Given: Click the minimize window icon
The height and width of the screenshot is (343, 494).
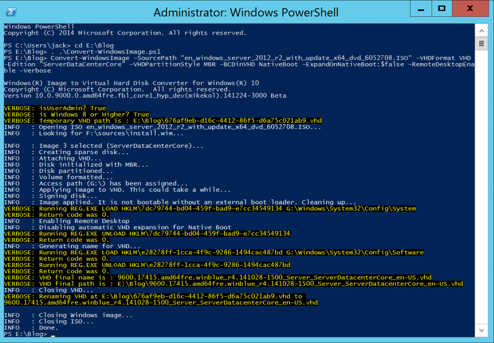Looking at the screenshot, I should (420, 8).
